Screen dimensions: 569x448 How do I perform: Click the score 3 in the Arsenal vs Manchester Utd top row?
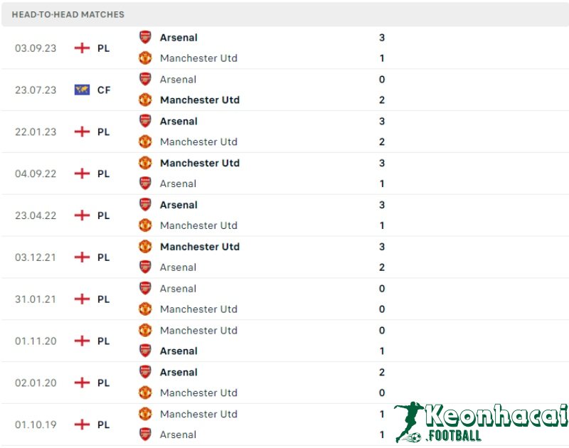[381, 38]
